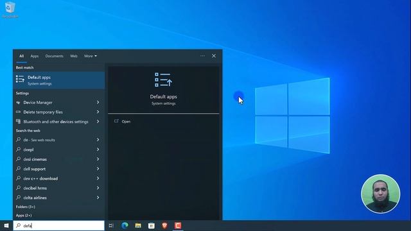The height and width of the screenshot is (231, 411).
Task: Select the deepl web suggestion
Action: coord(59,150)
